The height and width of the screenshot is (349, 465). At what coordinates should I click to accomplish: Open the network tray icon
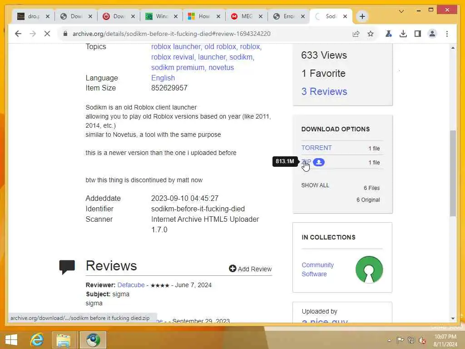coord(411,340)
